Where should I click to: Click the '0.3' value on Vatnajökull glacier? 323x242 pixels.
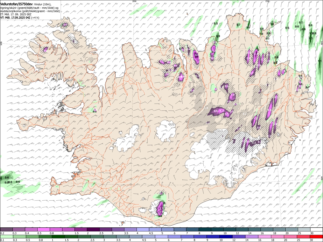pyautogui.click(x=254, y=143)
